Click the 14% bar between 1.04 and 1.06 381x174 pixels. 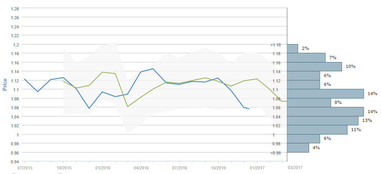coord(325,112)
